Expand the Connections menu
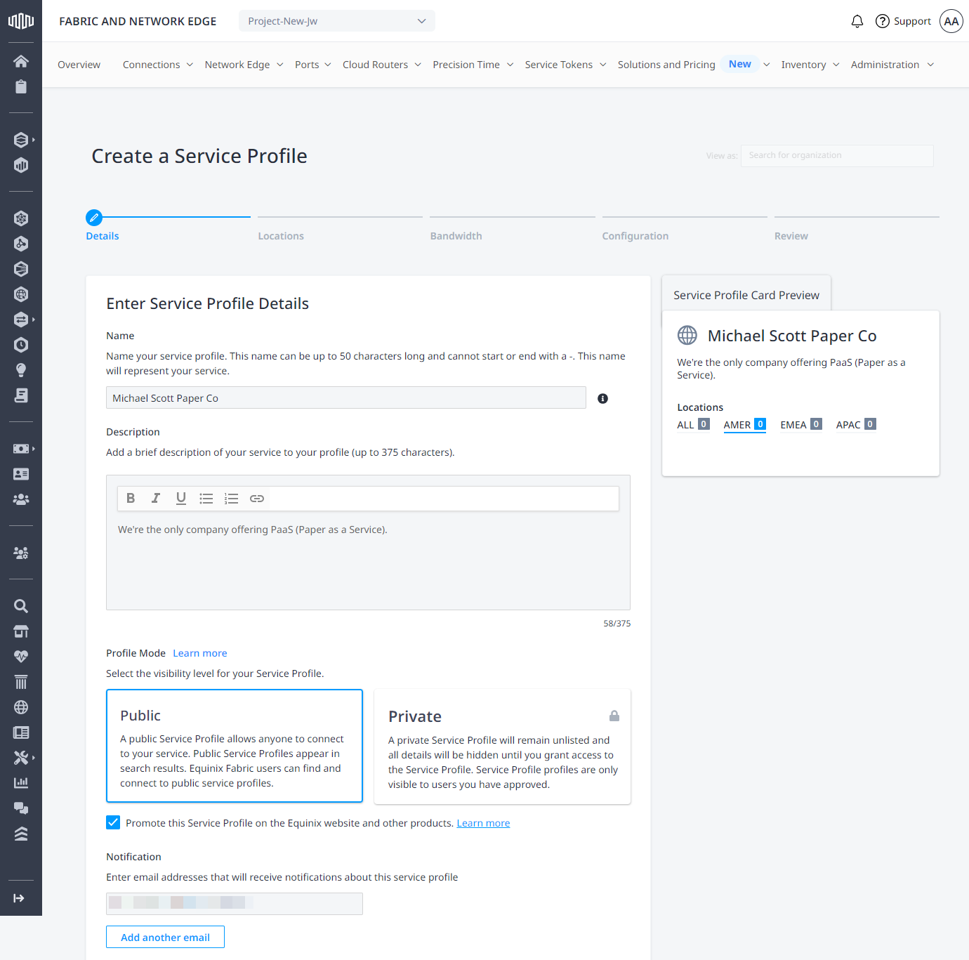This screenshot has height=960, width=969. 158,65
